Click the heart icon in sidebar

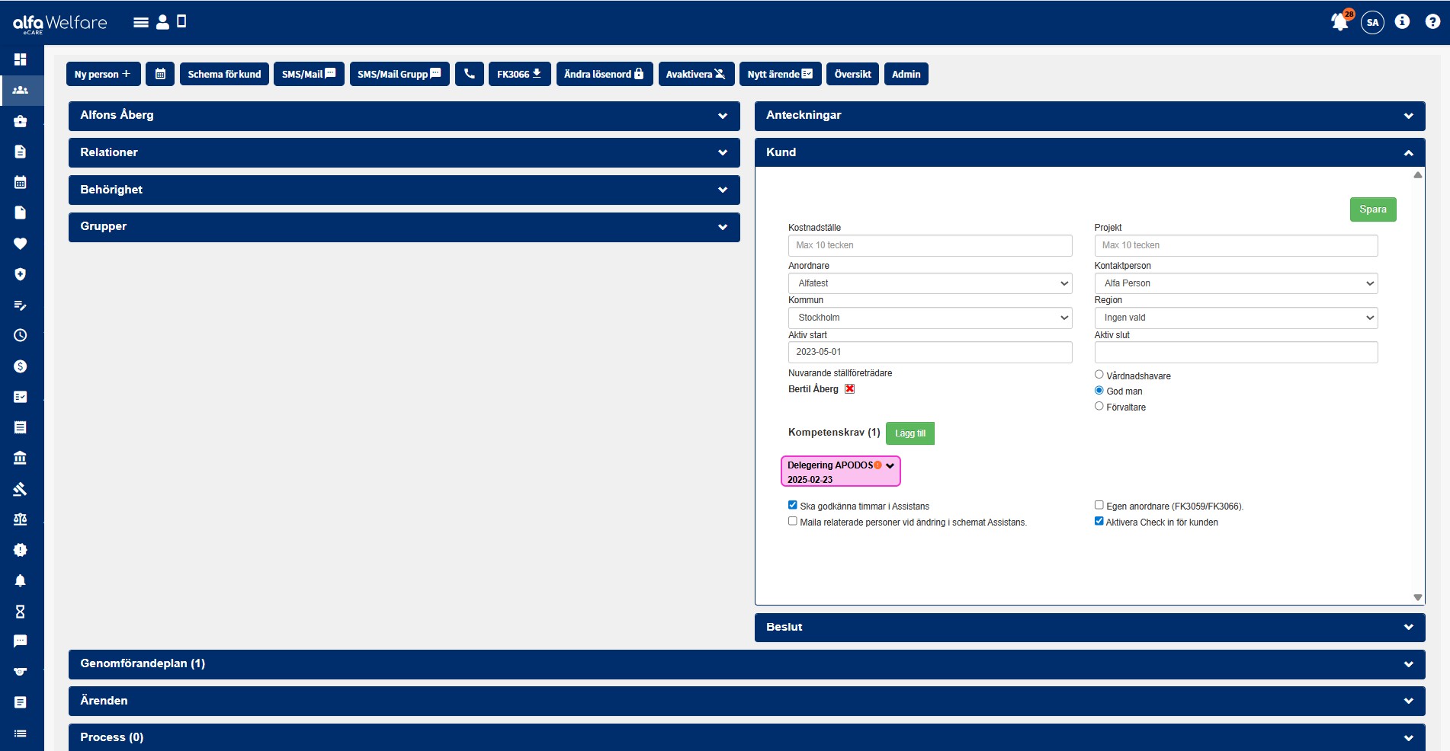coord(21,244)
